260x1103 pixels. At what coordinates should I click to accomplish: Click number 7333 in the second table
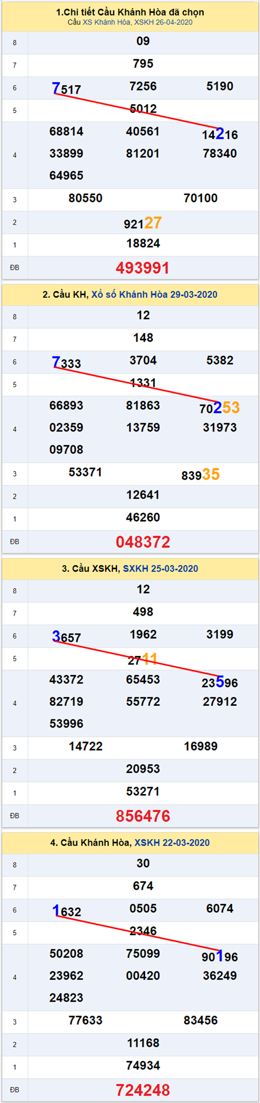66,363
